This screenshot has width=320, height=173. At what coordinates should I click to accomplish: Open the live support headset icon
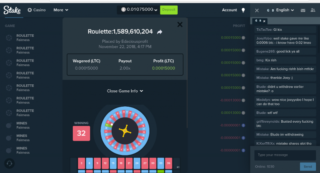(x=9, y=163)
